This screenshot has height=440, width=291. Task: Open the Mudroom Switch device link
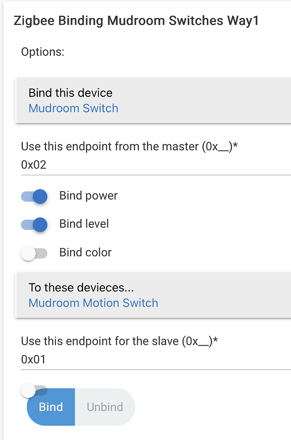pos(73,109)
